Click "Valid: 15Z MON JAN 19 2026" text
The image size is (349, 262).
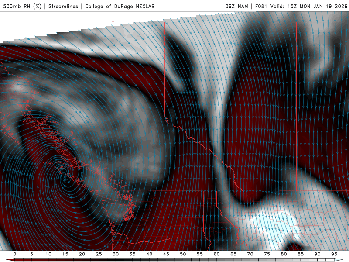[309, 6]
